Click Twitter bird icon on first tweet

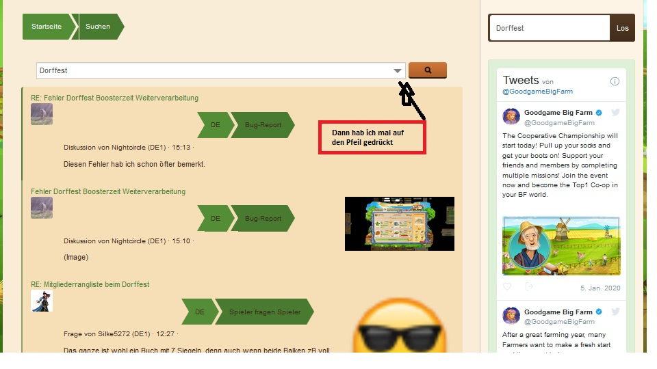tap(615, 112)
